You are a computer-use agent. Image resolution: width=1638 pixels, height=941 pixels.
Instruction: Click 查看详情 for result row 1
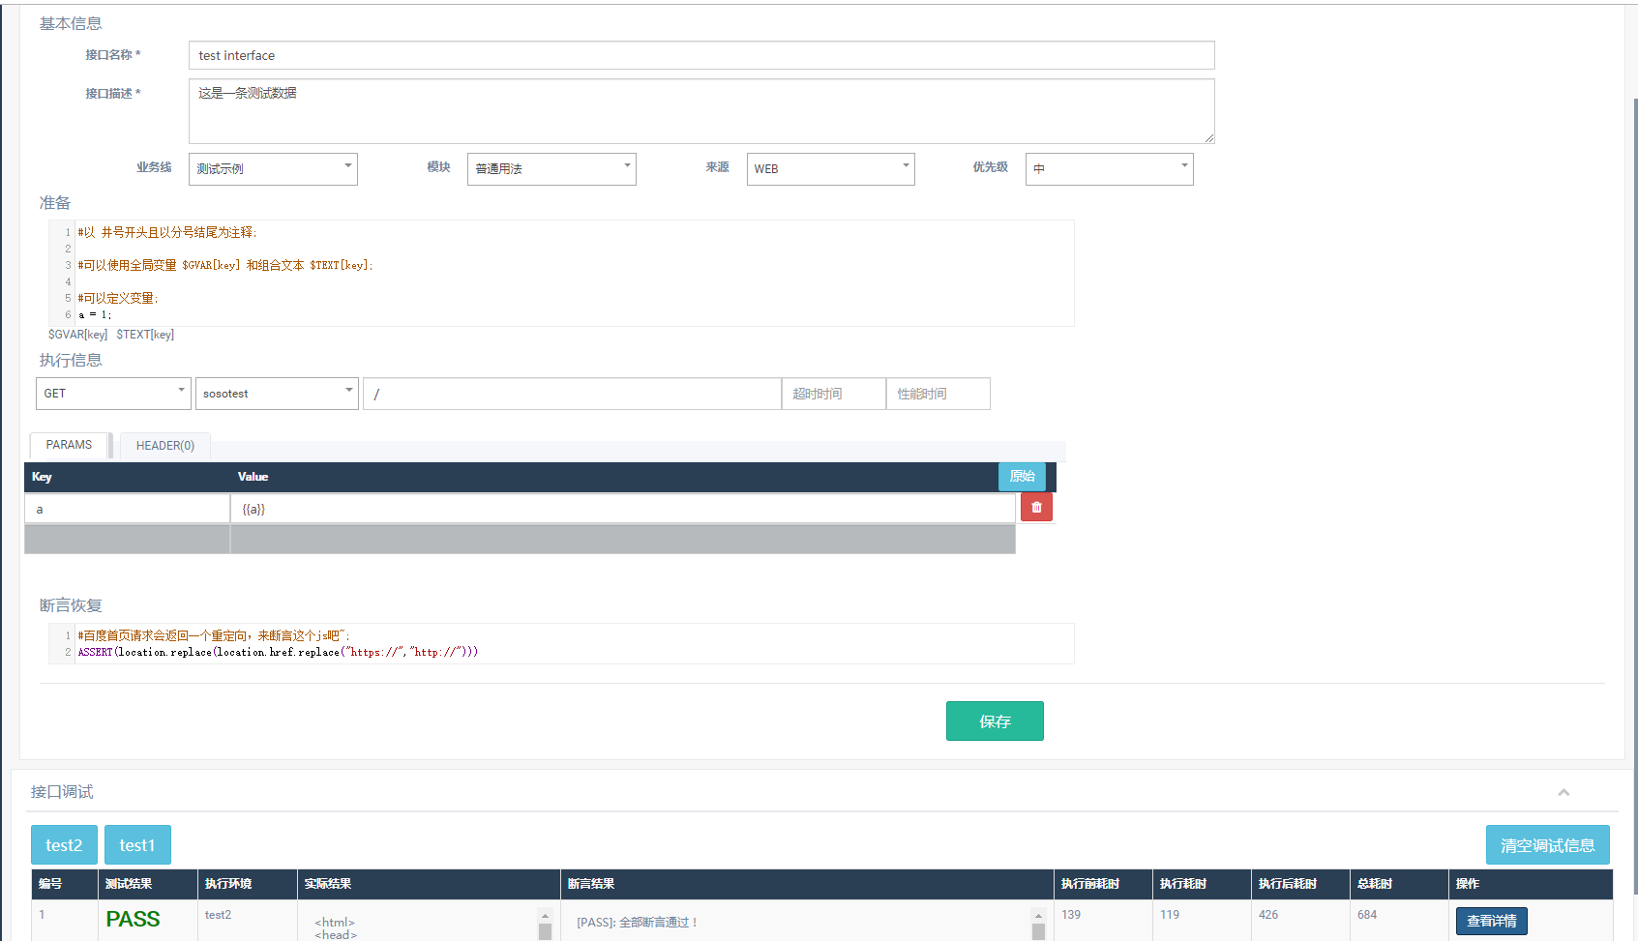[x=1491, y=921]
